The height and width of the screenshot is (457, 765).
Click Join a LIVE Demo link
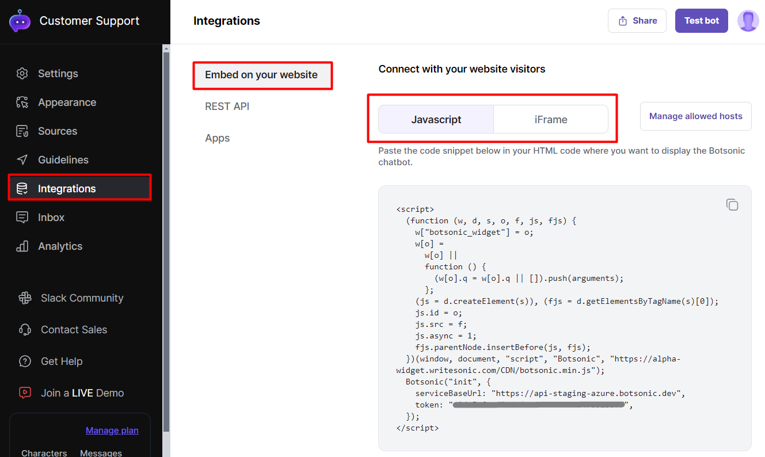click(82, 393)
